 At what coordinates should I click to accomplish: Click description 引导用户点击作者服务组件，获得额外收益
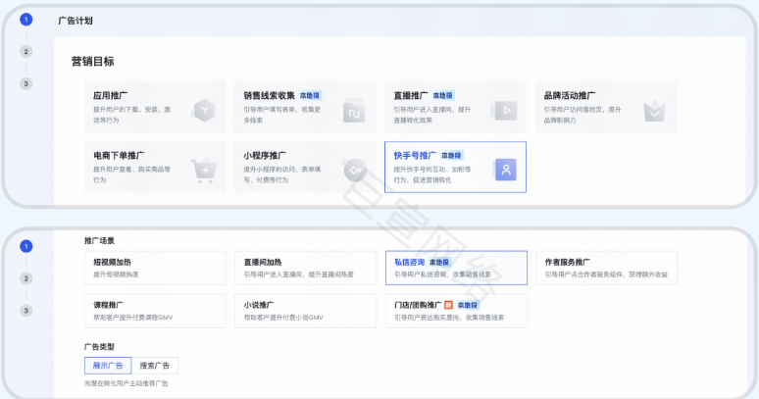[606, 274]
